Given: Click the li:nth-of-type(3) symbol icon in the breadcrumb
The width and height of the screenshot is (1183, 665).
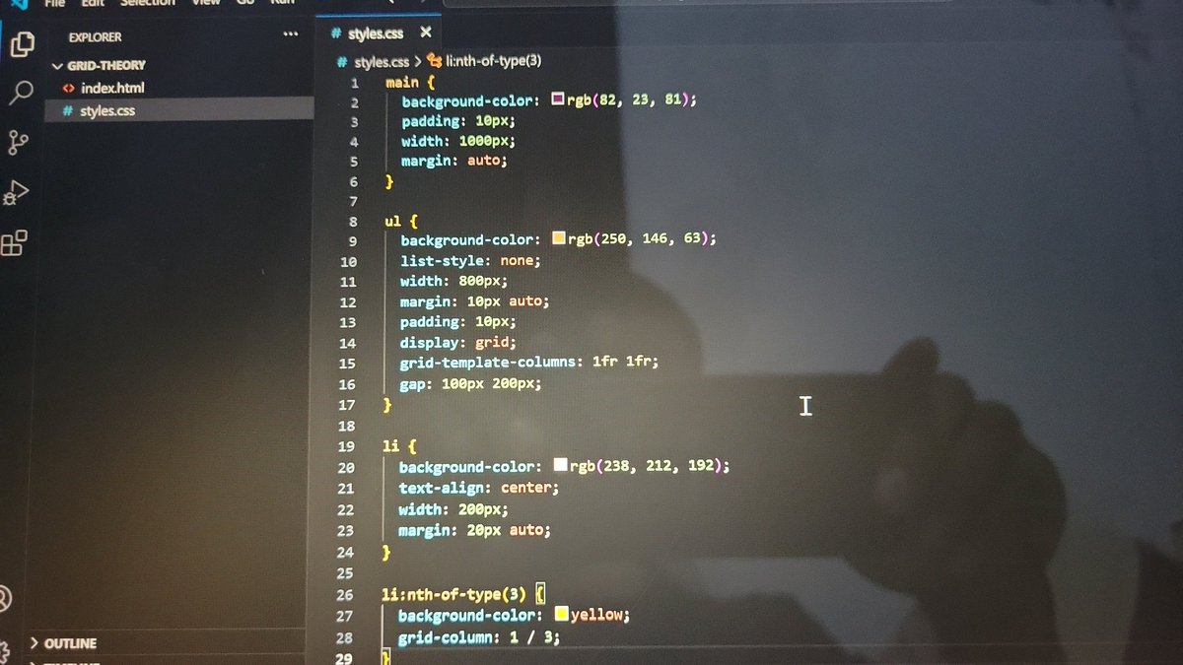Looking at the screenshot, I should tap(434, 60).
